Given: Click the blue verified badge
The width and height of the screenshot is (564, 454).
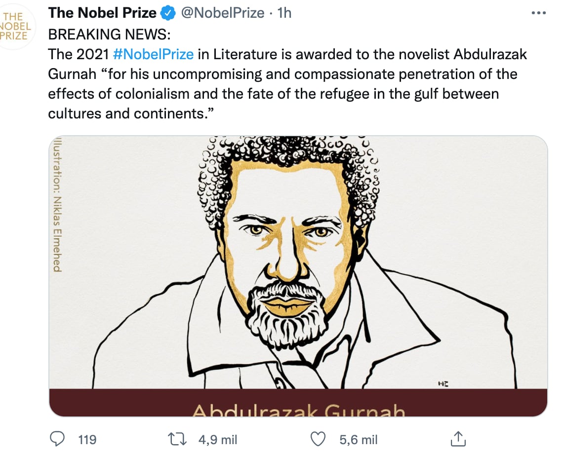Looking at the screenshot, I should coord(169,13).
